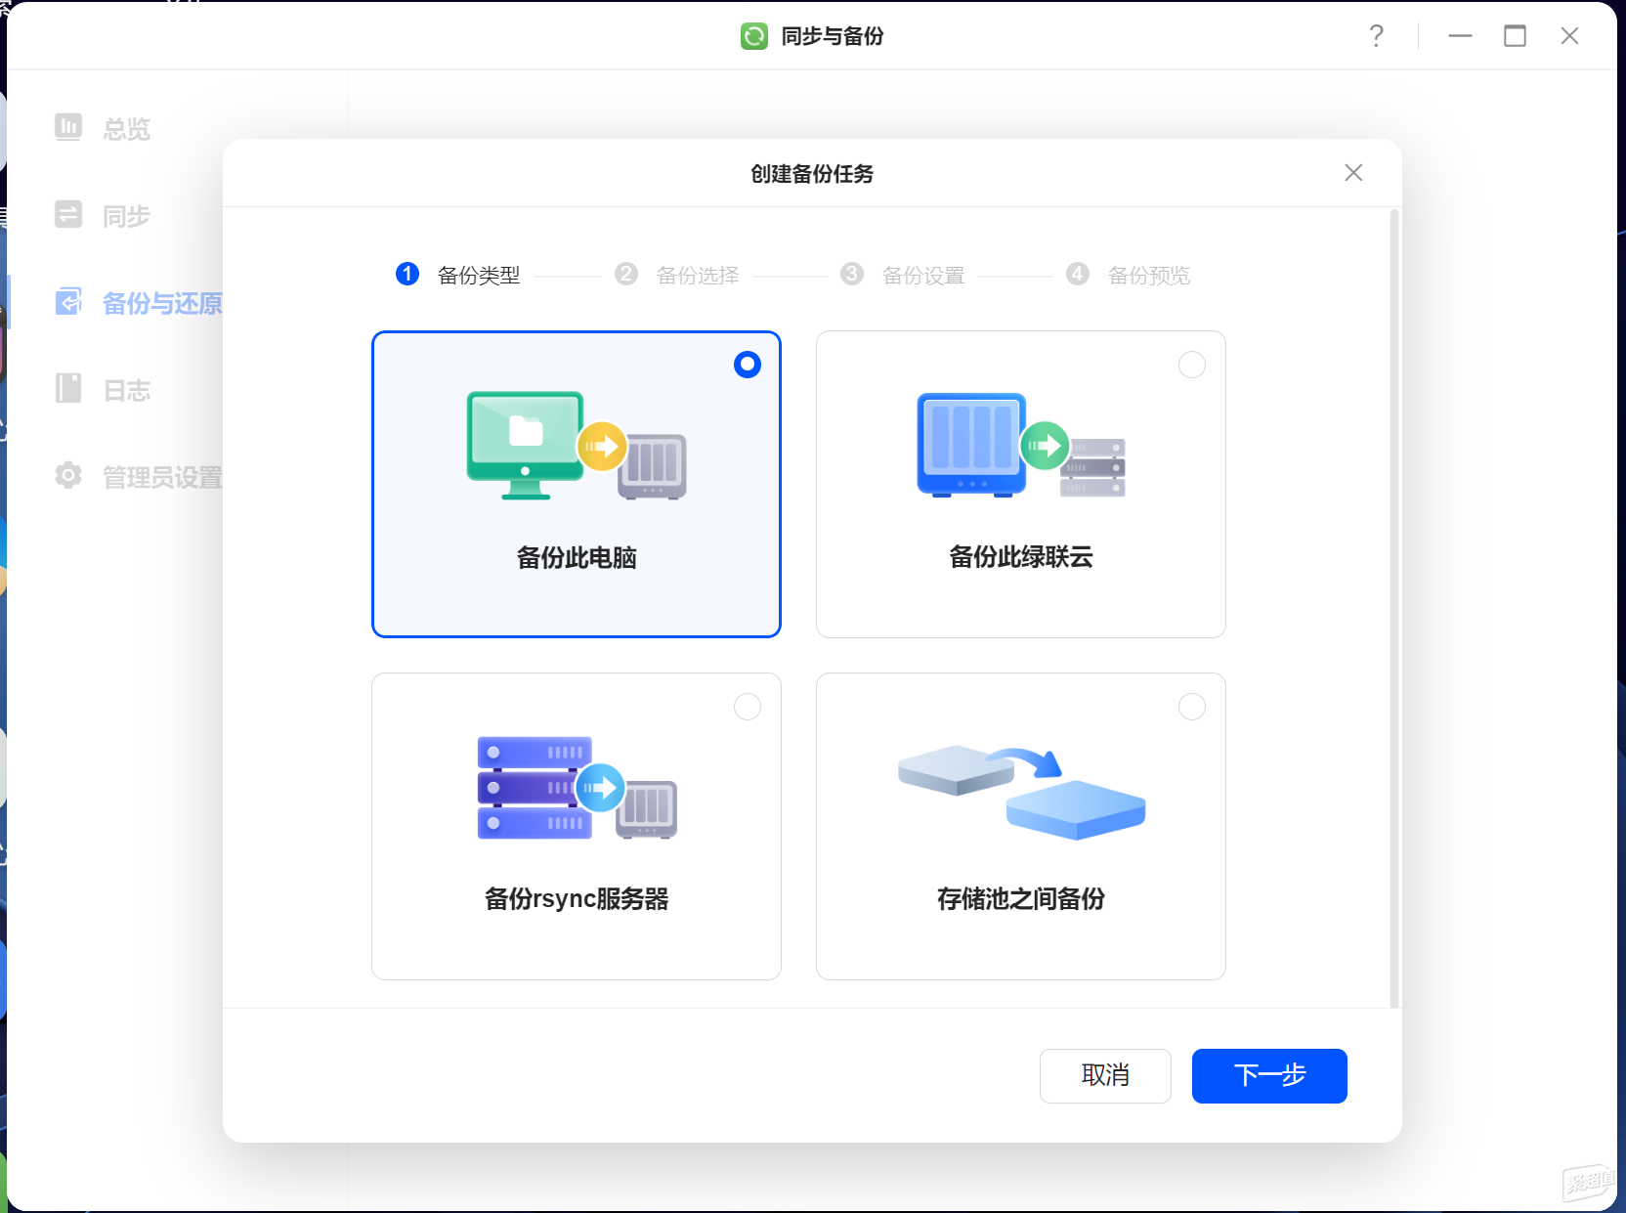The image size is (1626, 1213).
Task: Click step 1 备份类型 number badge
Action: [407, 274]
